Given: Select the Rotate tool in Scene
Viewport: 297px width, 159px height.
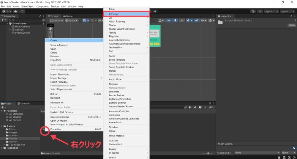Looking at the screenshot, I should [50, 37].
